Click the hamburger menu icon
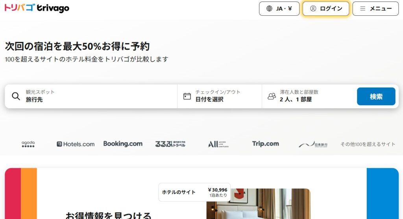Image resolution: width=403 pixels, height=219 pixels. pos(362,9)
